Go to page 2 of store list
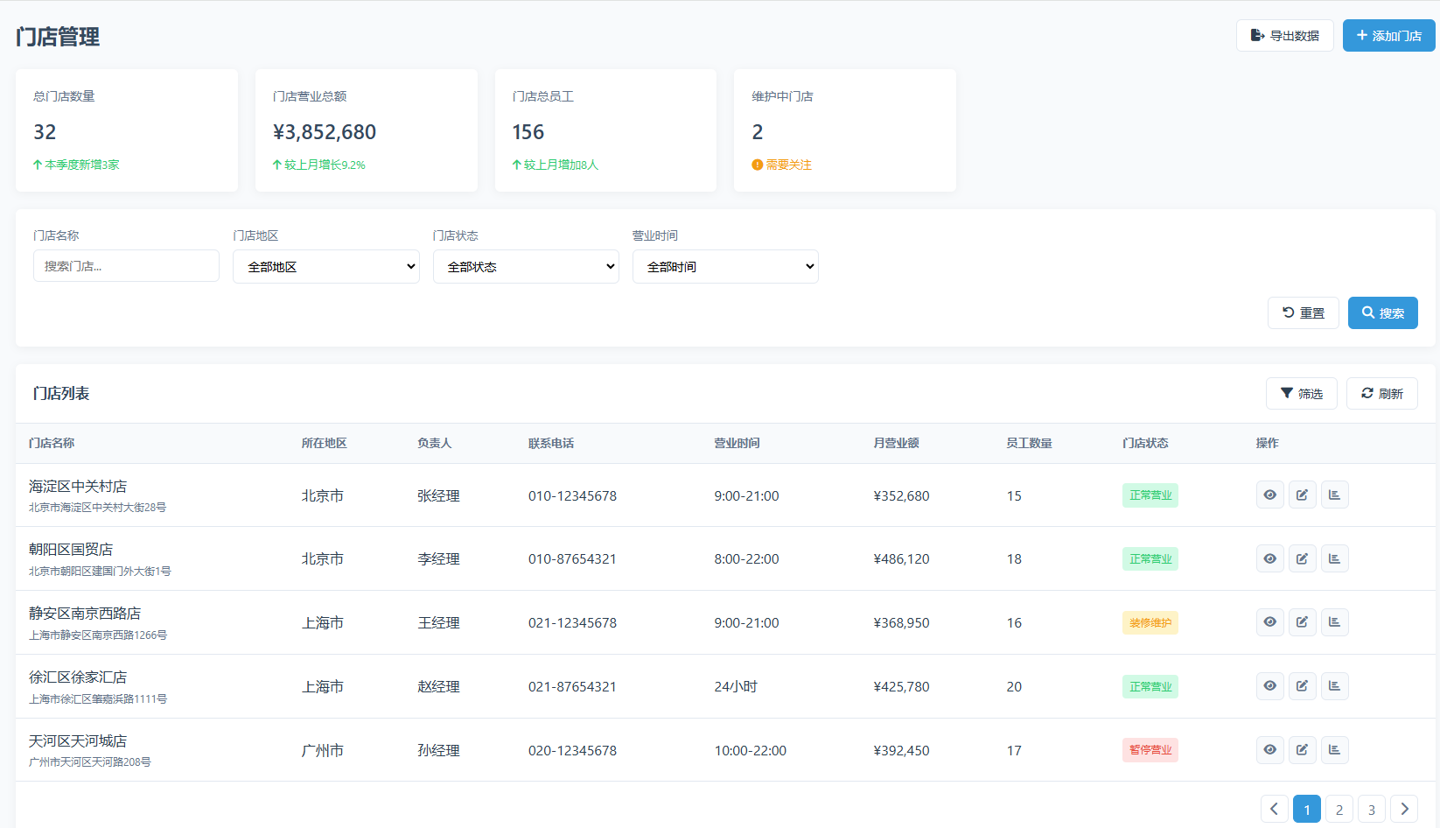Viewport: 1440px width, 828px height. click(1339, 810)
